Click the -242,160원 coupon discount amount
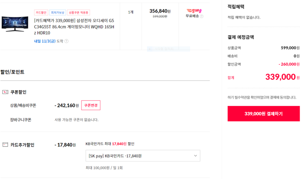The image size is (302, 179). (x=67, y=106)
